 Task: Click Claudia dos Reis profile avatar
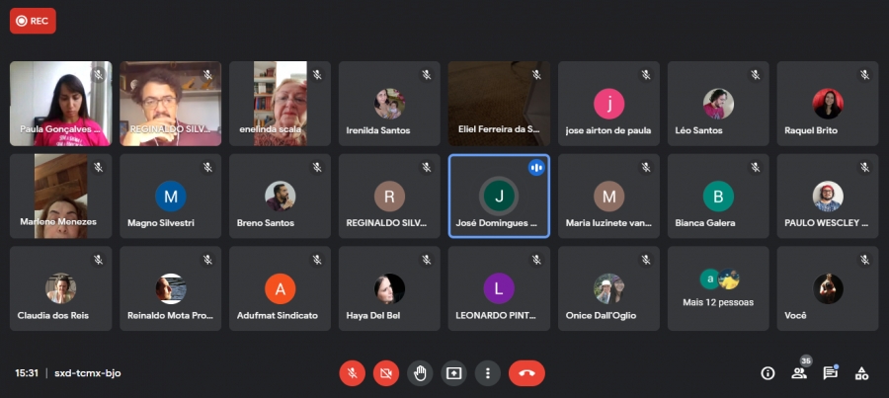point(60,288)
